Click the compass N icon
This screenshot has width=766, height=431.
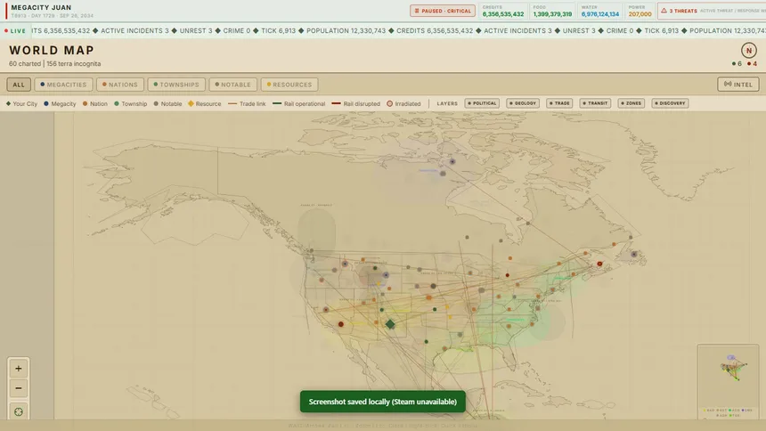tap(748, 51)
